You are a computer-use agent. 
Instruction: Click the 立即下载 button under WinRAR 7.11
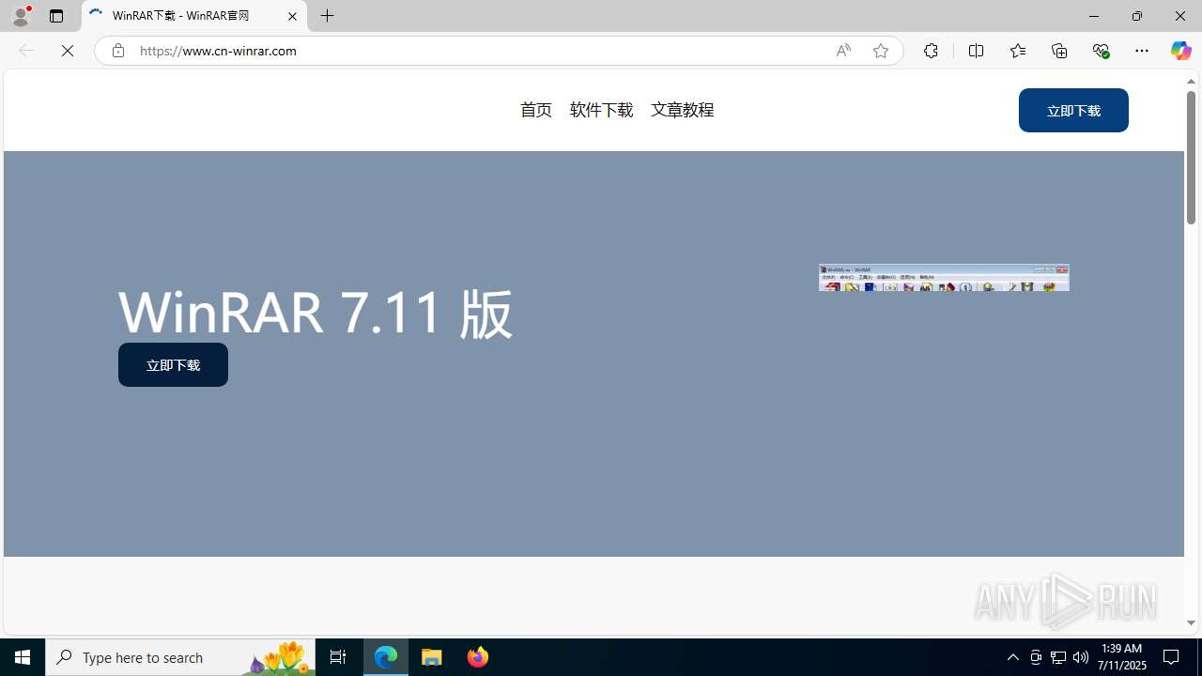pos(173,364)
